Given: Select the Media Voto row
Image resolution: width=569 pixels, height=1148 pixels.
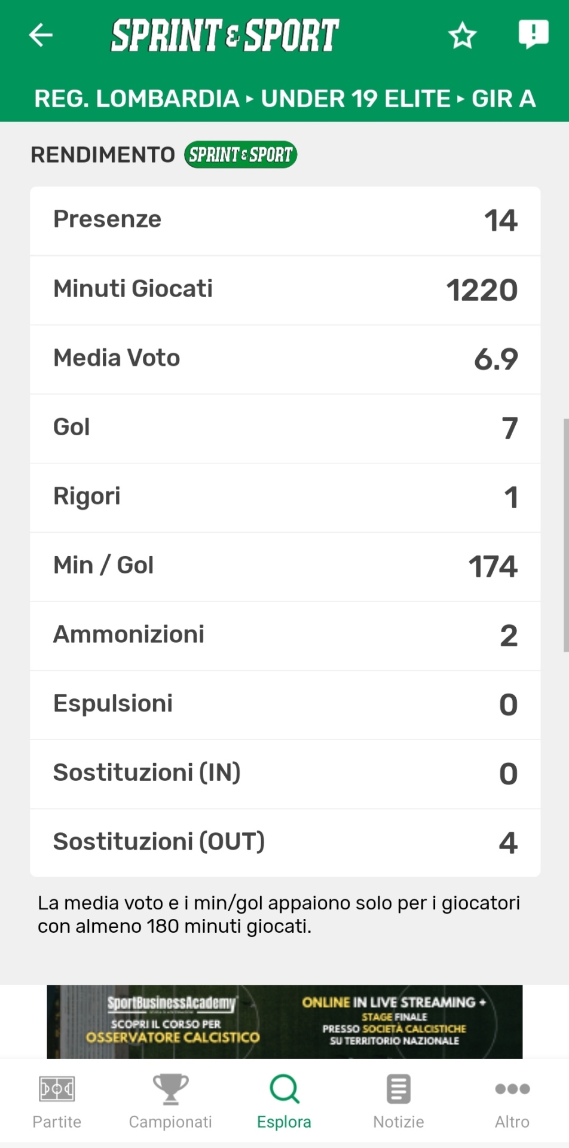Looking at the screenshot, I should point(285,359).
